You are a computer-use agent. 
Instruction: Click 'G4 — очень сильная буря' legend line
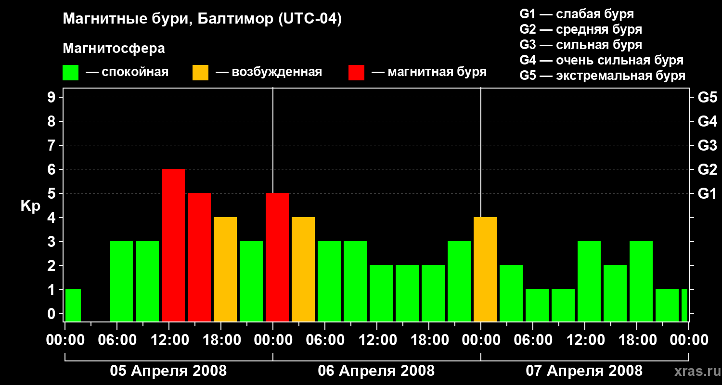tap(602, 60)
